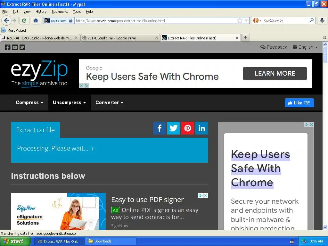Click the tab groups grid icon
The image size is (328, 246).
tap(325, 38)
